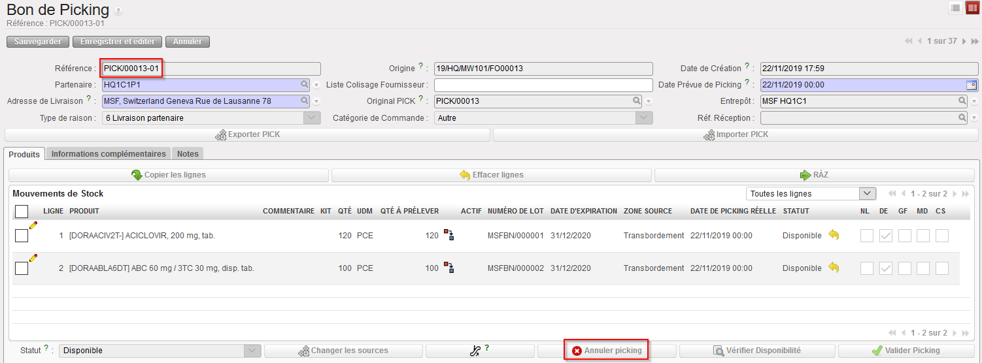Click search icon in Partenaire field
Viewport: 982px width, 363px height.
(305, 85)
